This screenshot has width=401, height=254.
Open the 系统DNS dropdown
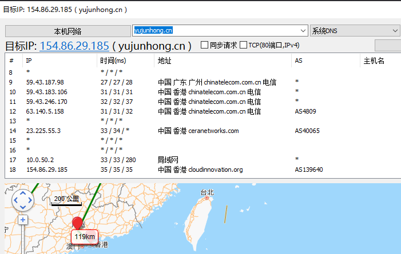pyautogui.click(x=355, y=30)
